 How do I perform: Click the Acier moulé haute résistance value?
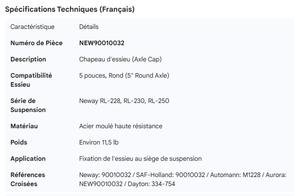tap(121, 126)
